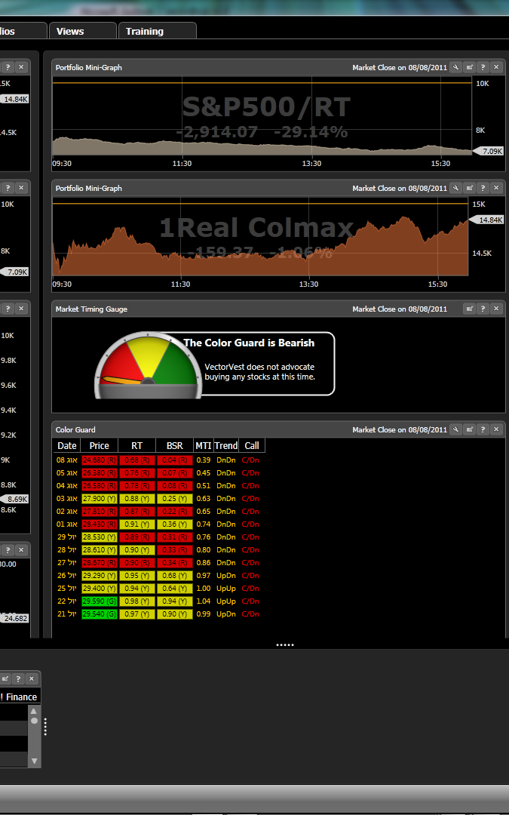Viewport: 509px width, 815px height.
Task: Select price cell 26.380 (R)
Action: pyautogui.click(x=100, y=473)
